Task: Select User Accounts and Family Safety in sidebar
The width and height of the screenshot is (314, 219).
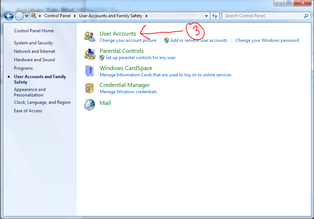Action: pos(40,79)
